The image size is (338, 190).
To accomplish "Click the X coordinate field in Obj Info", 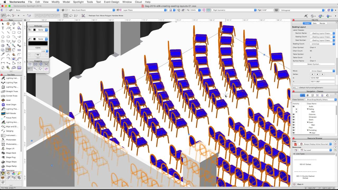I will click(323, 78).
